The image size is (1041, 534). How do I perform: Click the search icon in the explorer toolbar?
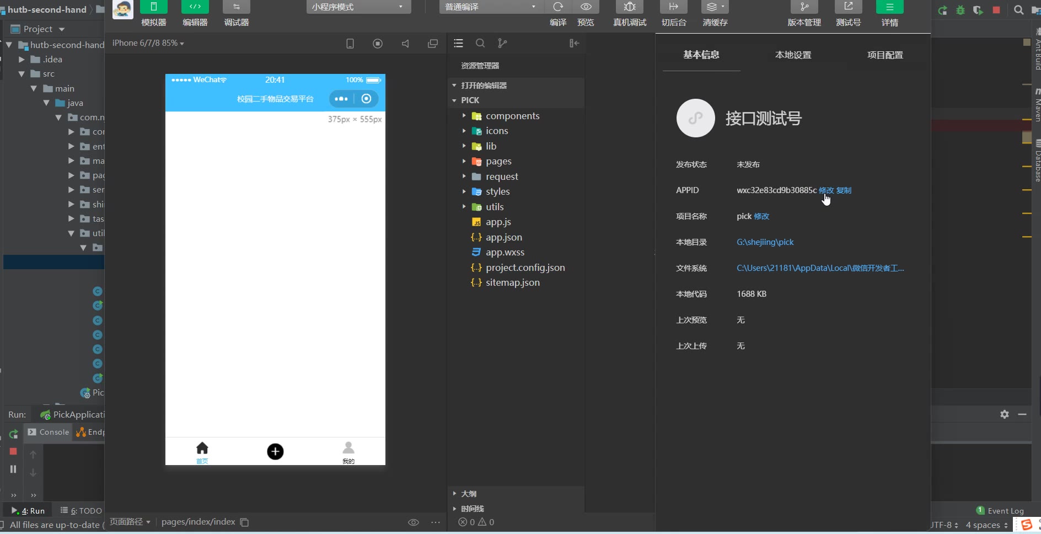pos(480,43)
